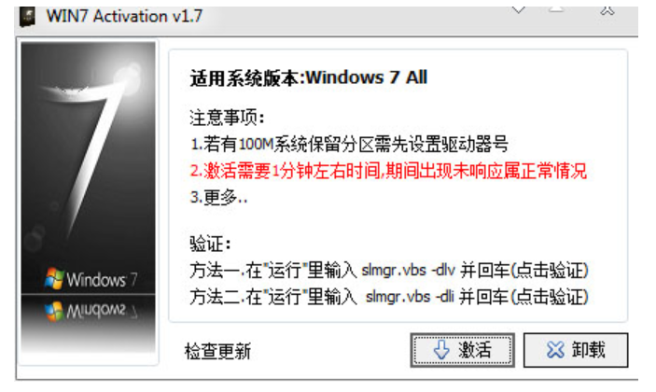The height and width of the screenshot is (392, 656).
Task: Click 点击验证 on the 方法二 line
Action: tap(550, 298)
